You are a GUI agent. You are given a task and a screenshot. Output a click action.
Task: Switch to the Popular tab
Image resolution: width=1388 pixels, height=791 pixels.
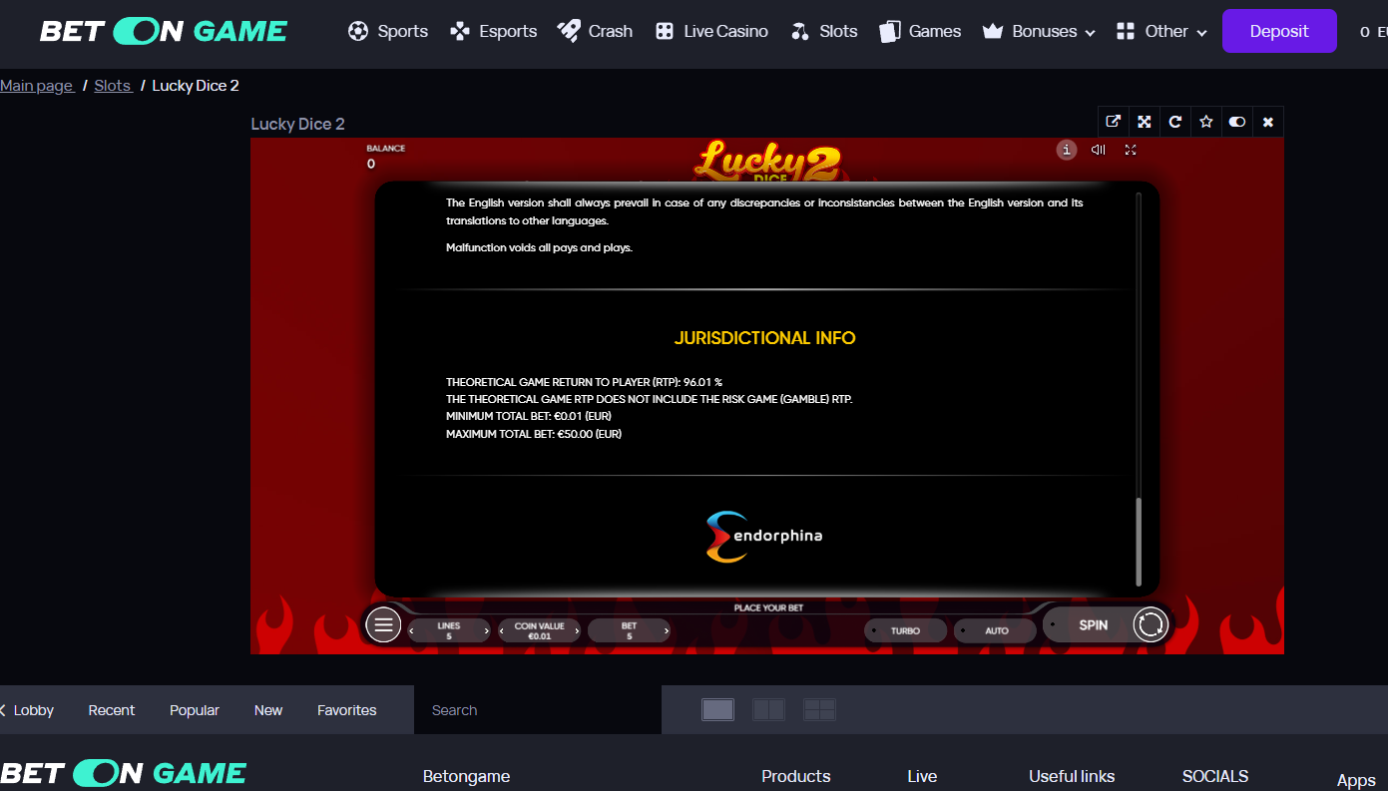tap(195, 710)
